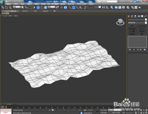Image resolution: width=148 pixels, height=114 pixels.
Task: Open the Material Editor icon
Action: [128, 7]
